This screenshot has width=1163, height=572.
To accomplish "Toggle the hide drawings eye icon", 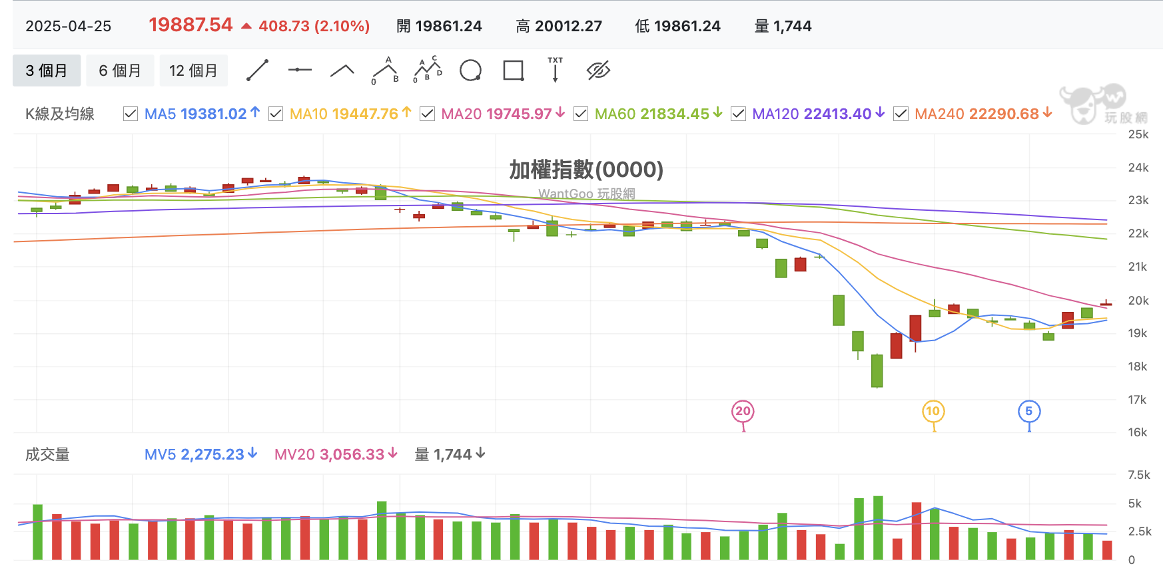I will tap(598, 71).
